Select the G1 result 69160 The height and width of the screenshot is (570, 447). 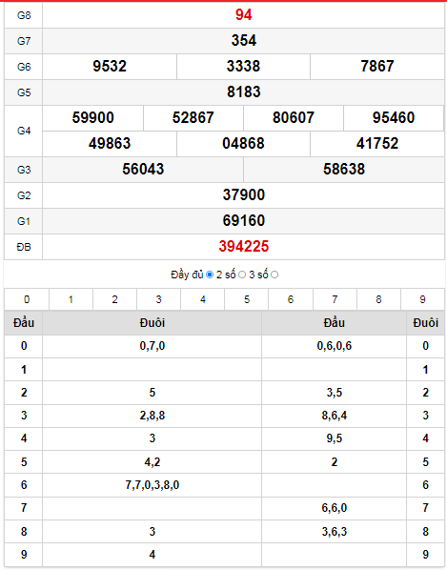tap(243, 220)
